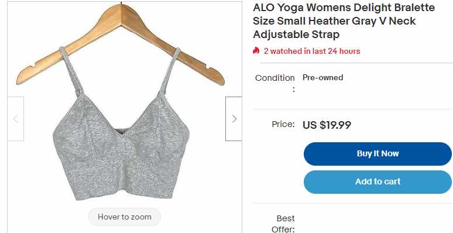Click the bralette's V-neckline center
The height and width of the screenshot is (233, 453).
[x=121, y=133]
